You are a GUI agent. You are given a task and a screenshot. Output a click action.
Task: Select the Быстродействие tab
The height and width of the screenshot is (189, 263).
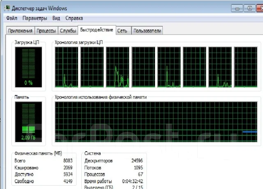click(97, 30)
